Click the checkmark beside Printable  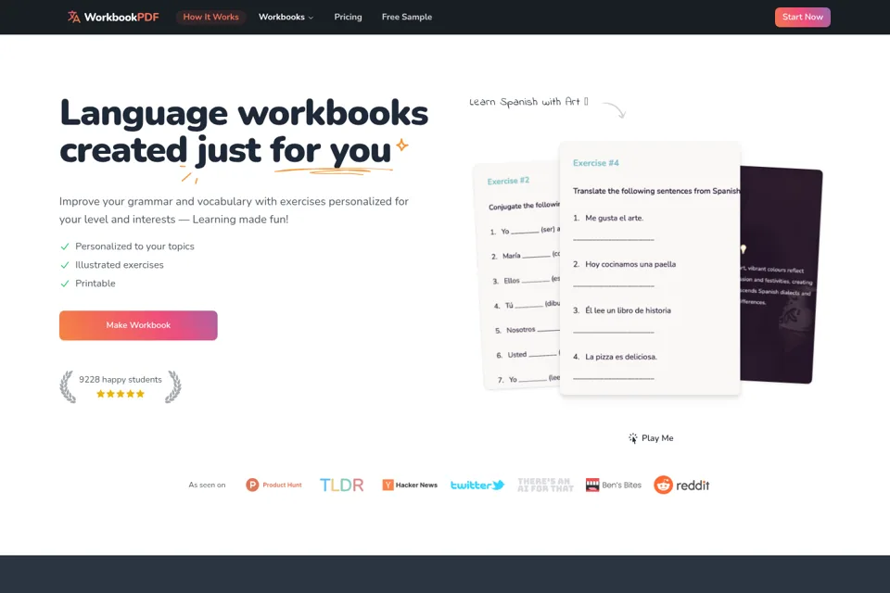click(65, 284)
